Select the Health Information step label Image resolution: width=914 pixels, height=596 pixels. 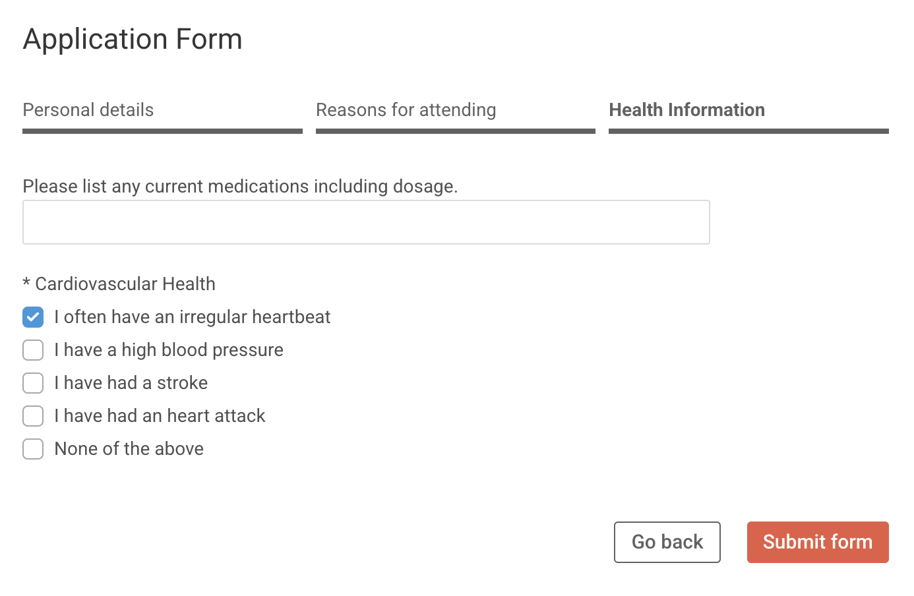(686, 110)
